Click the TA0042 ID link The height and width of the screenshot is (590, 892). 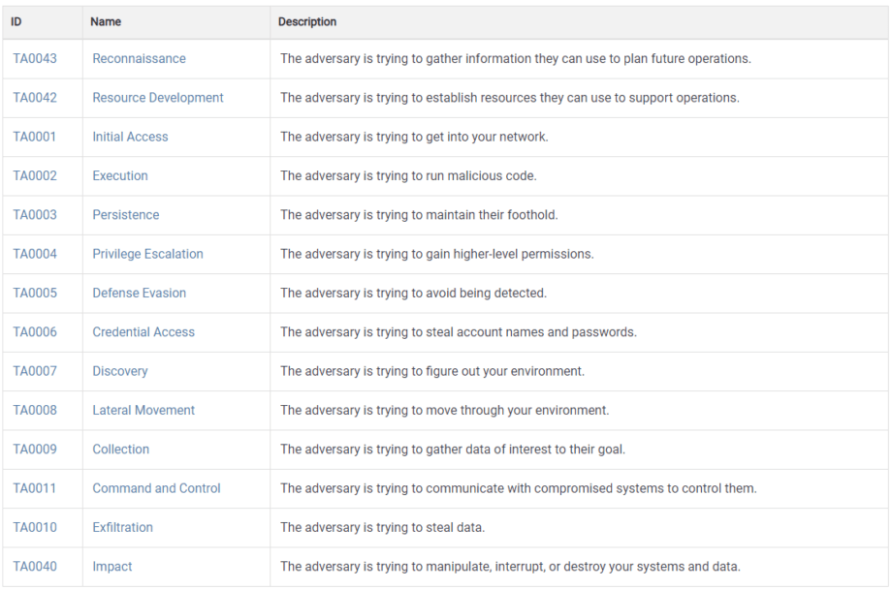pos(35,98)
